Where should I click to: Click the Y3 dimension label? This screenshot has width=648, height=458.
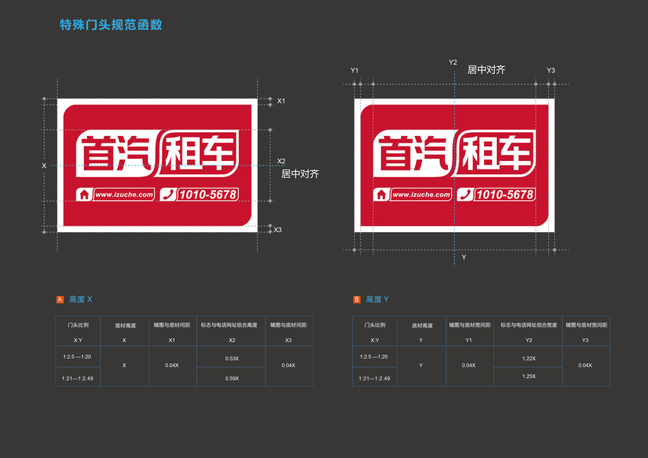point(551,71)
